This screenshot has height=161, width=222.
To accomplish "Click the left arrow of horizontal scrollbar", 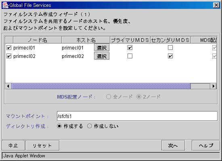I will tap(8, 86).
